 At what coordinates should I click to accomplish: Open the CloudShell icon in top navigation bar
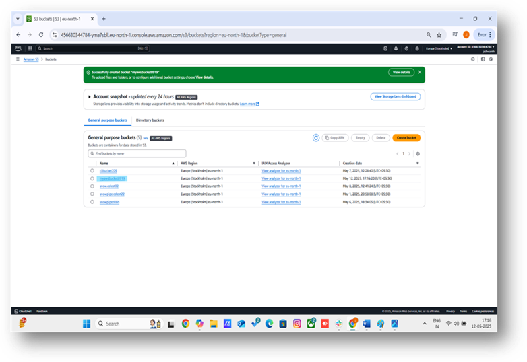[x=385, y=48]
